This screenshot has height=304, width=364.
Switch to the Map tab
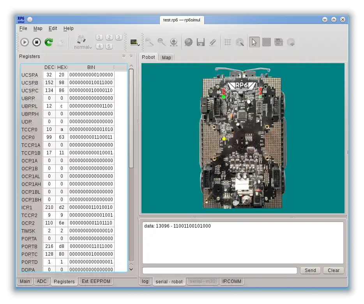pos(166,58)
